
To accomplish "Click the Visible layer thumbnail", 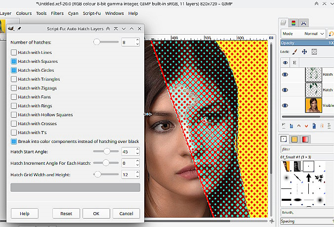I will 314,105.
